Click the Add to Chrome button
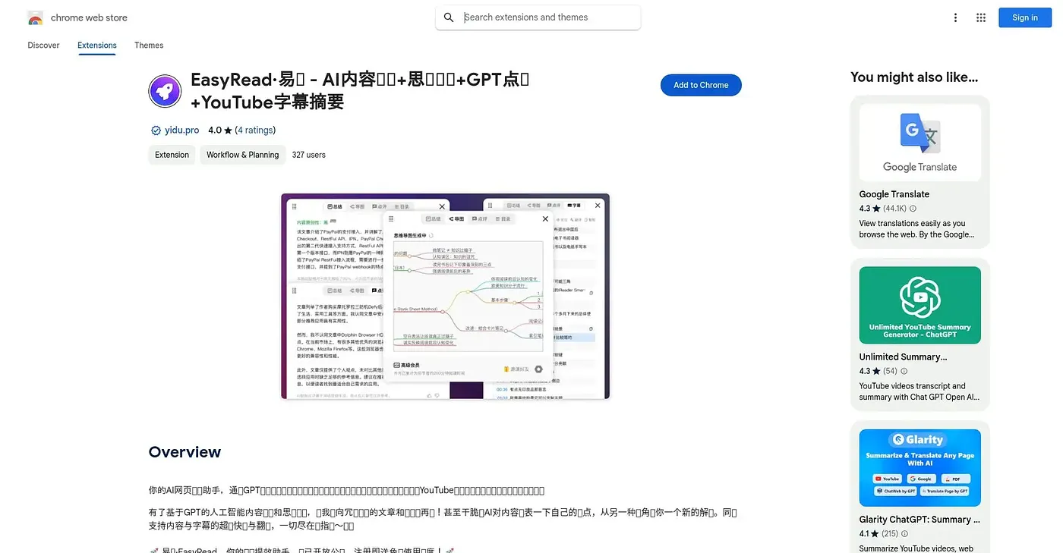Image resolution: width=1063 pixels, height=553 pixels. [701, 85]
